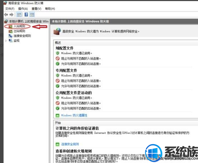Click green check icon for 专用配置文件 出站连接
The height and width of the screenshot is (163, 198).
tap(57, 86)
